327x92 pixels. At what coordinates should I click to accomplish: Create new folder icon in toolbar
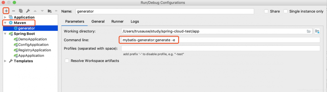click(50, 11)
